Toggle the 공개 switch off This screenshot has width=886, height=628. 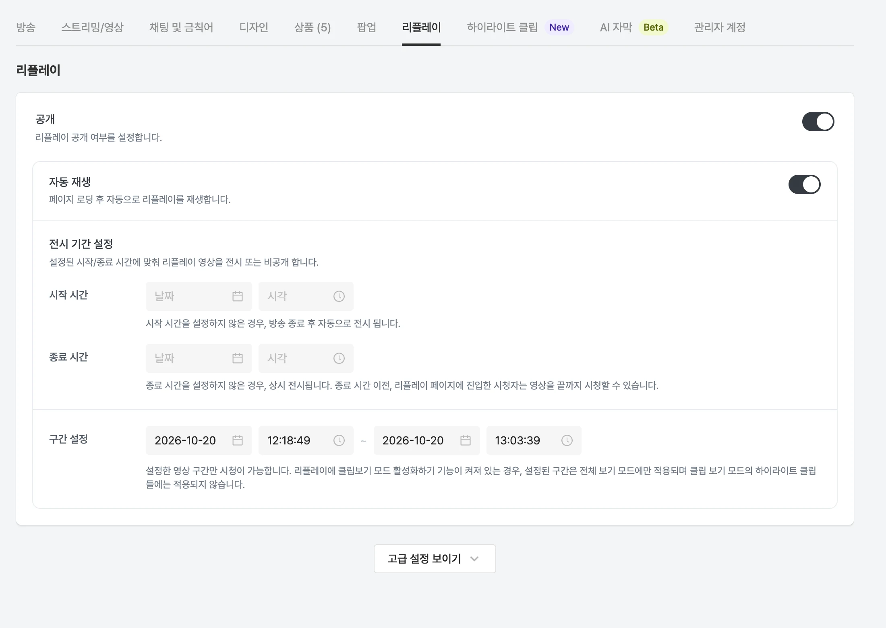pyautogui.click(x=818, y=122)
